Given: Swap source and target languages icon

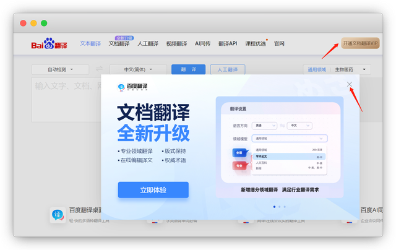Looking at the screenshot, I should pyautogui.click(x=99, y=69).
